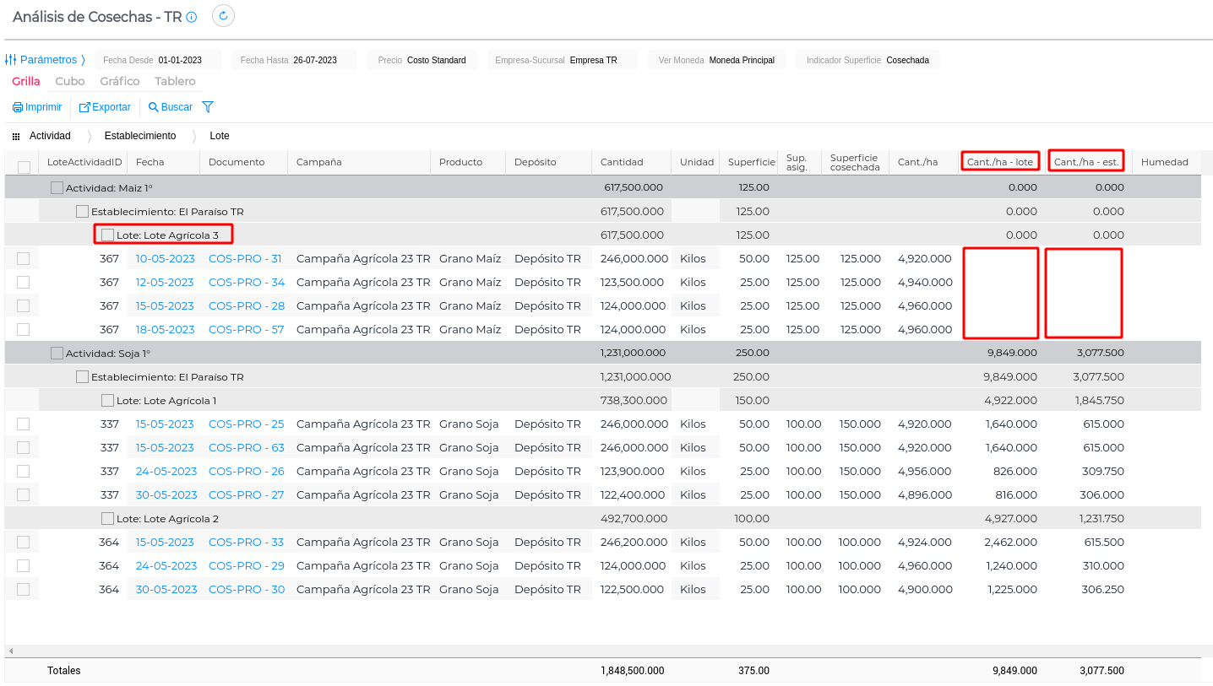Image resolution: width=1213 pixels, height=686 pixels.
Task: Check the row checkbox for COS-PRO - 31
Action: tap(24, 259)
